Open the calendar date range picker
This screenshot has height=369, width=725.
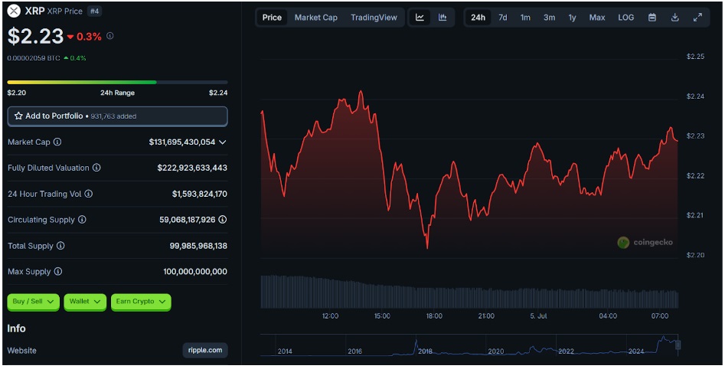coord(652,18)
